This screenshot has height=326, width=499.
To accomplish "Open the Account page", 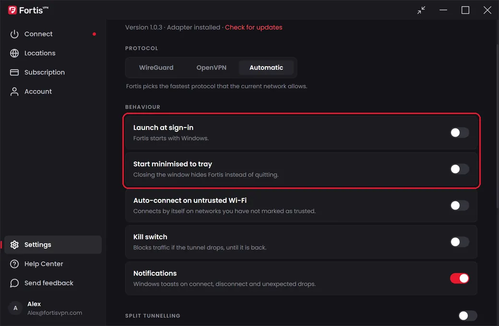I will [53, 92].
